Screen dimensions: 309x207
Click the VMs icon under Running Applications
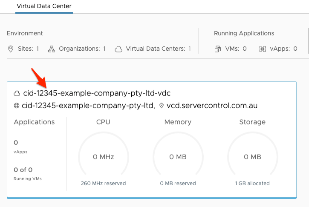[218, 49]
